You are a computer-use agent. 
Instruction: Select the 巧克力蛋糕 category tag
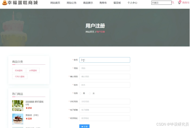20,77
